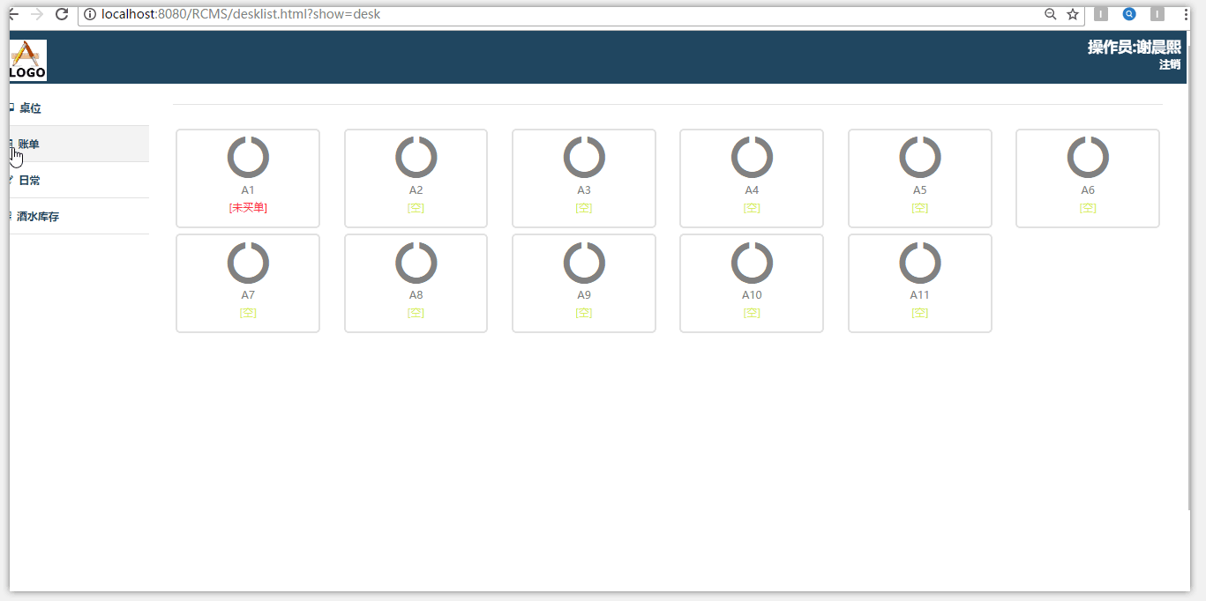Open table A10 ring icon
The width and height of the screenshot is (1206, 601).
pos(752,263)
